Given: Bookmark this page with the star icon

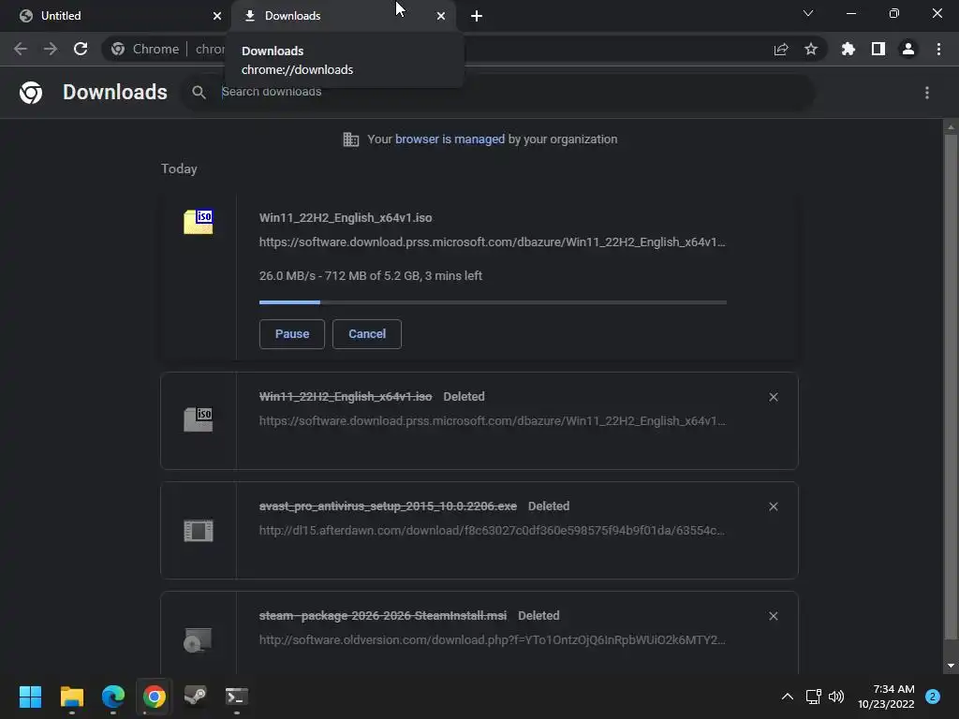Looking at the screenshot, I should tap(811, 49).
